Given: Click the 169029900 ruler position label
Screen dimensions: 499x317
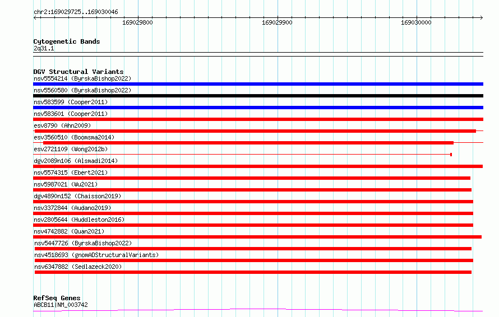Looking at the screenshot, I should [x=277, y=22].
